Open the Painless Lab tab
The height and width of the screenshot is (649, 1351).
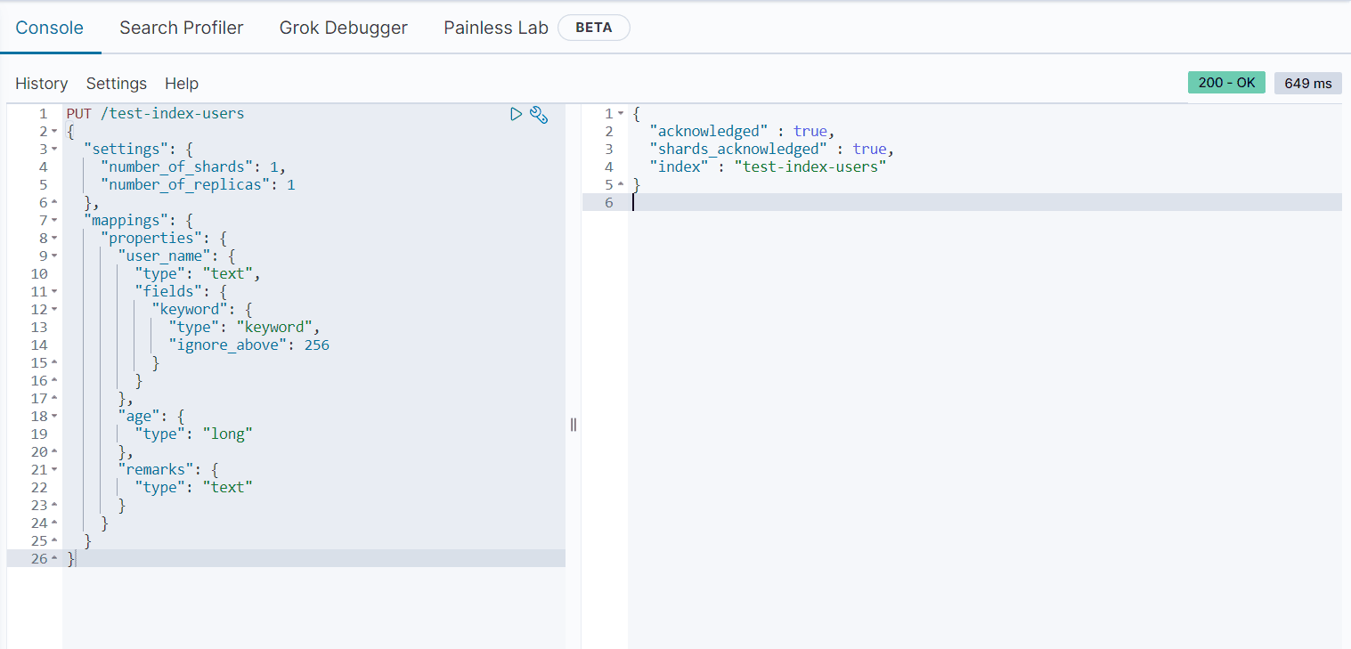click(x=496, y=28)
